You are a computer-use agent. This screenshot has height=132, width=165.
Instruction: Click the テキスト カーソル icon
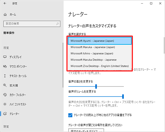5,76
